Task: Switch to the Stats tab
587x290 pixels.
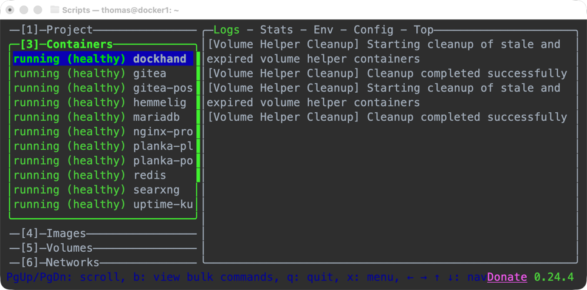Action: click(x=276, y=30)
